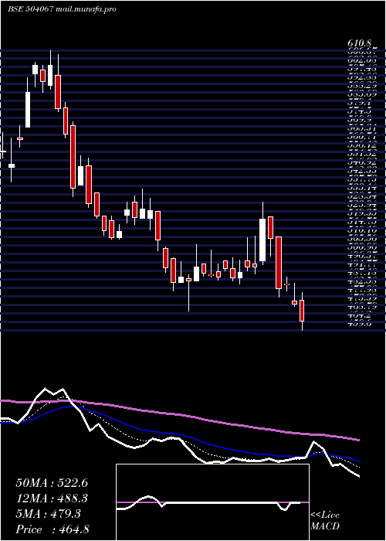
Task: Click the 12MA : 488.3 readout
Action: point(52,498)
